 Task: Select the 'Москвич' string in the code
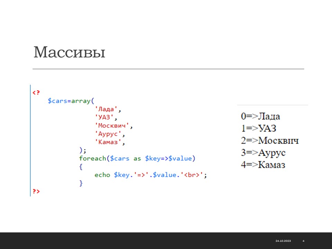[113, 126]
